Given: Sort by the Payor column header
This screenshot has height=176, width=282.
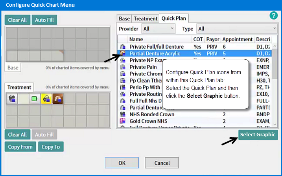Looking at the screenshot, I should pos(213,39).
